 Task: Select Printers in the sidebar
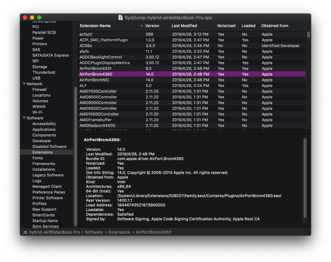[x=40, y=44]
